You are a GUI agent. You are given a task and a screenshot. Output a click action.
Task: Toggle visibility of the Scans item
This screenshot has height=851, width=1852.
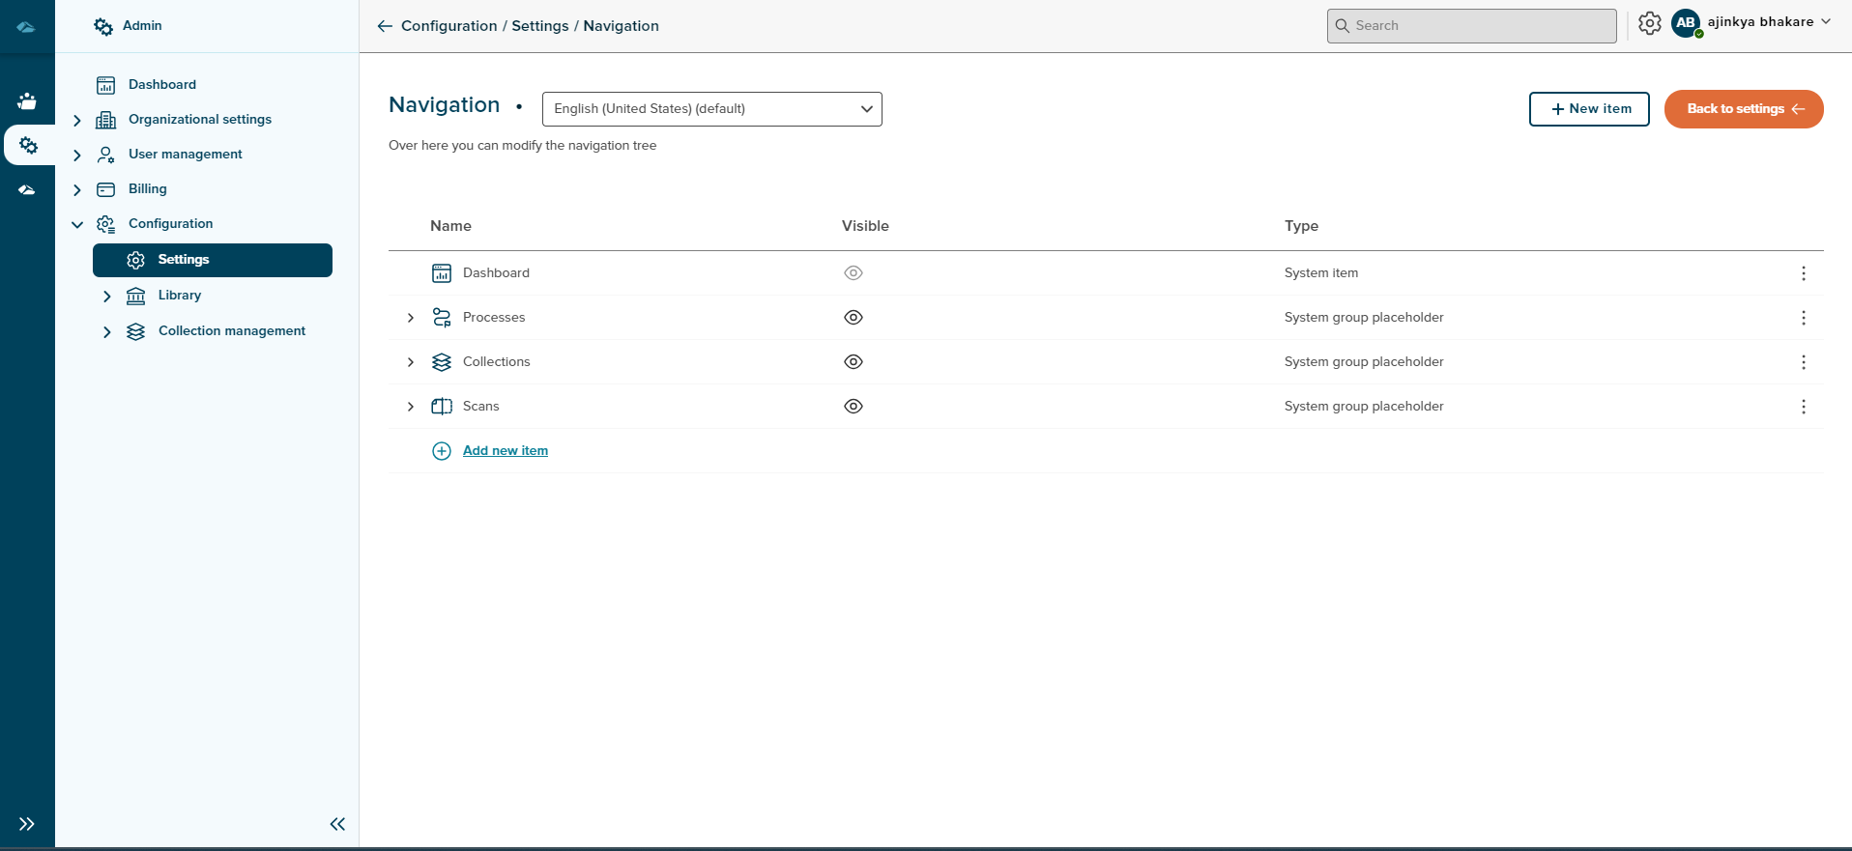(853, 407)
